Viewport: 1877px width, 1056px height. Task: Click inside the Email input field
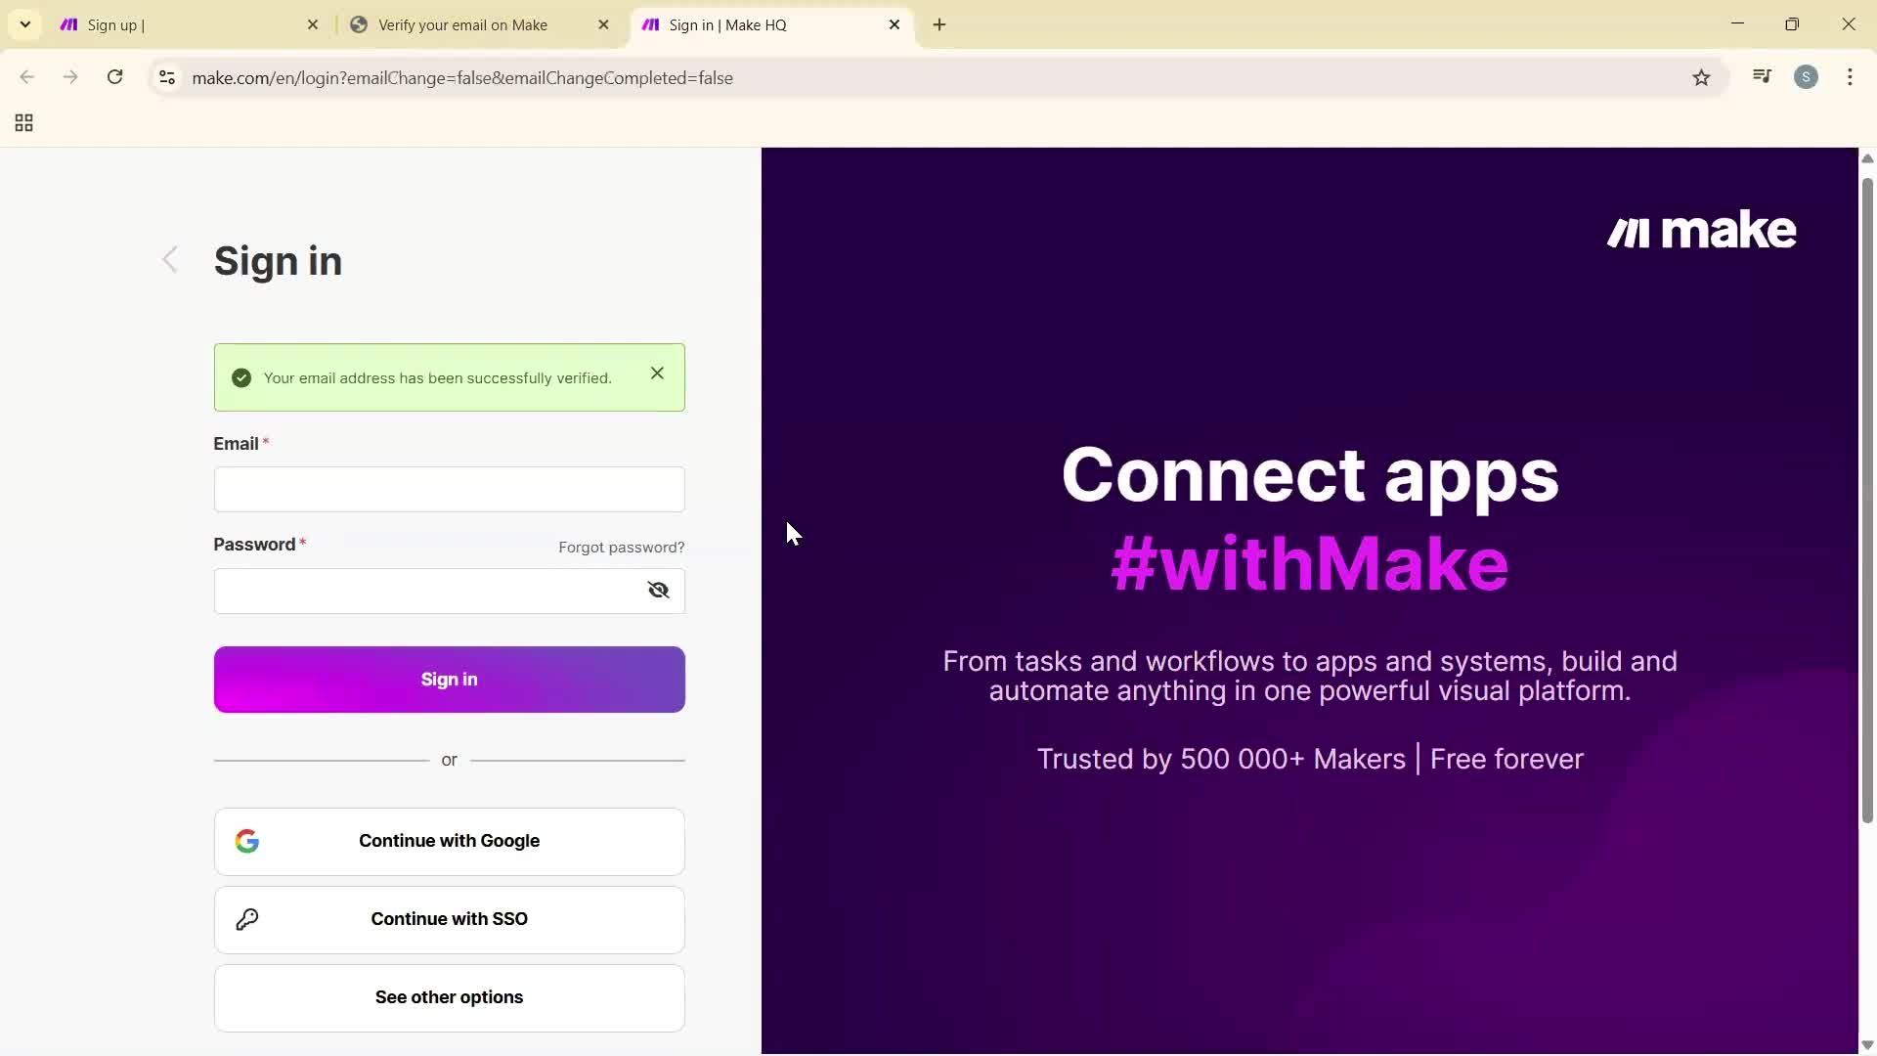(x=449, y=489)
